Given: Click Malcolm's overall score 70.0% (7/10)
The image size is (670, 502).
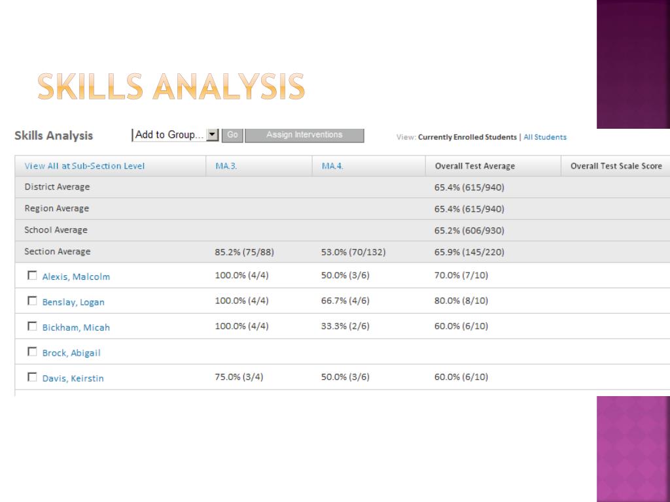Looking at the screenshot, I should click(x=461, y=275).
